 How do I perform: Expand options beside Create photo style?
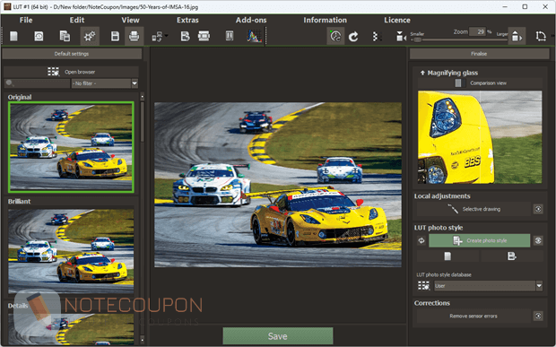click(x=538, y=240)
